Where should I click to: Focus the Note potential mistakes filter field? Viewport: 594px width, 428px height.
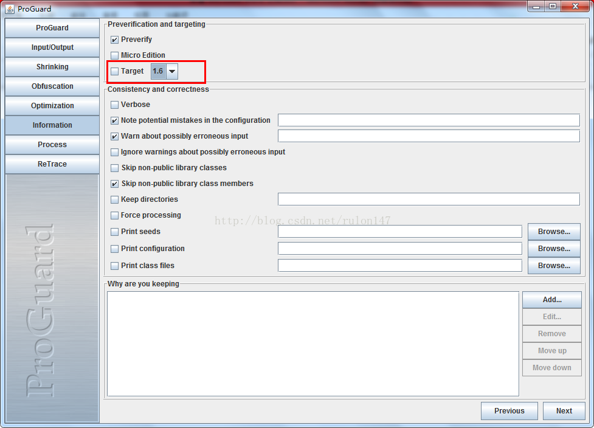pos(429,120)
